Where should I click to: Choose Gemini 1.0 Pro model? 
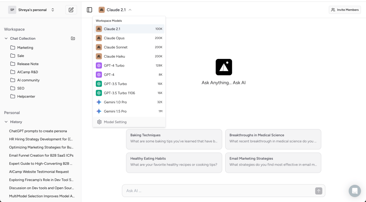[x=129, y=102]
